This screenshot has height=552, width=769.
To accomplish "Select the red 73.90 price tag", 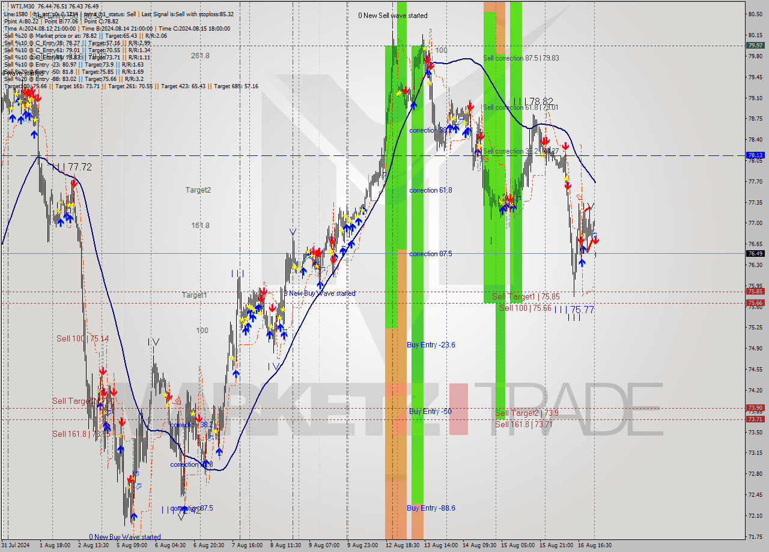I will 755,408.
